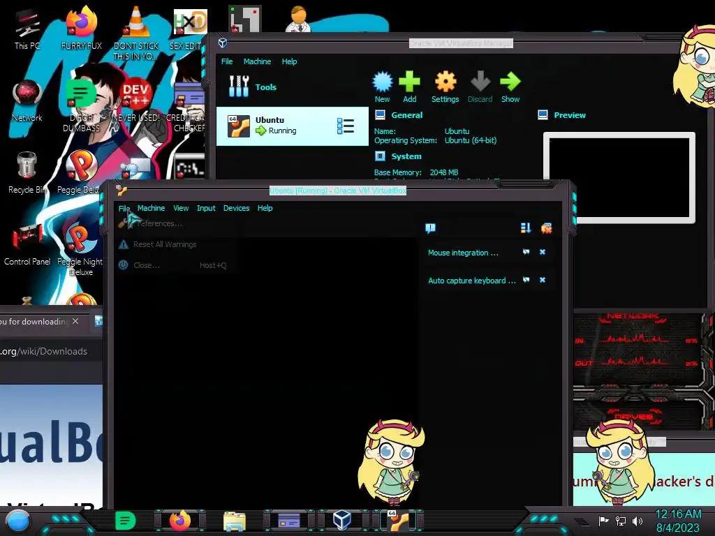
Task: Open the Input menu in VM window
Action: (206, 208)
